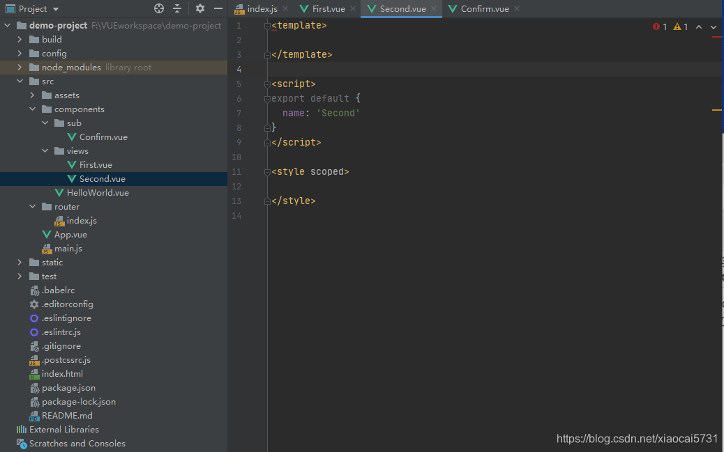Expand the static folder

pyautogui.click(x=20, y=263)
